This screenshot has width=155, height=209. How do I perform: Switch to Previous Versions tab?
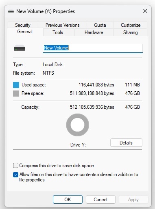(63, 25)
